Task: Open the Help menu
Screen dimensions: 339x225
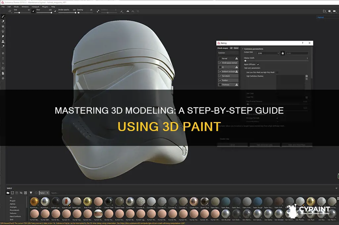Action: point(53,7)
